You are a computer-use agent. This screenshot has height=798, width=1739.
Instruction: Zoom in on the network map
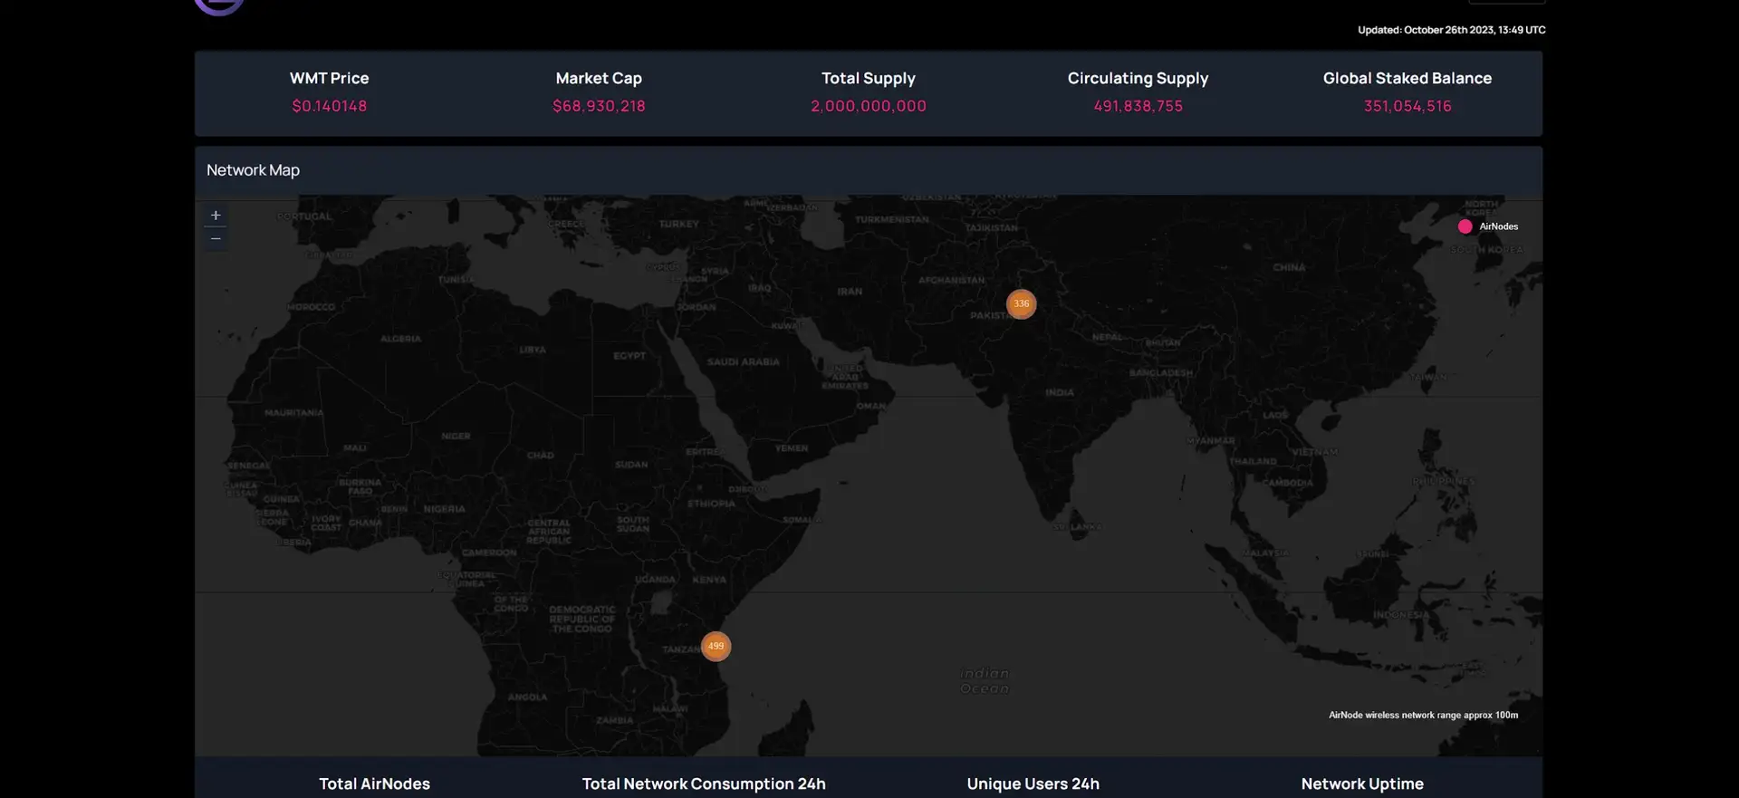point(216,216)
